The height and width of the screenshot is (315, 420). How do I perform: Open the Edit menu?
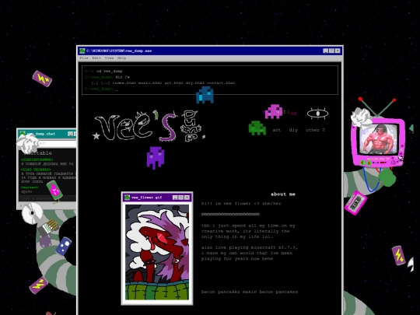(96, 58)
